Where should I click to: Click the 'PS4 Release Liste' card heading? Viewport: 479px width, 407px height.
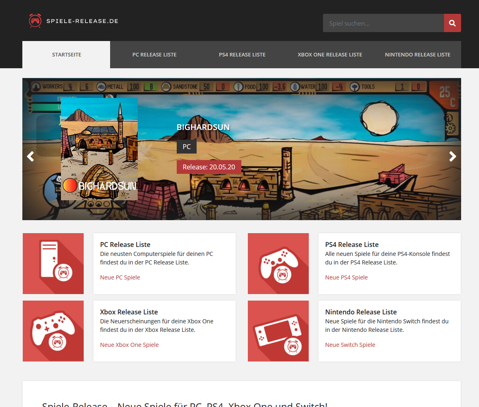point(352,245)
